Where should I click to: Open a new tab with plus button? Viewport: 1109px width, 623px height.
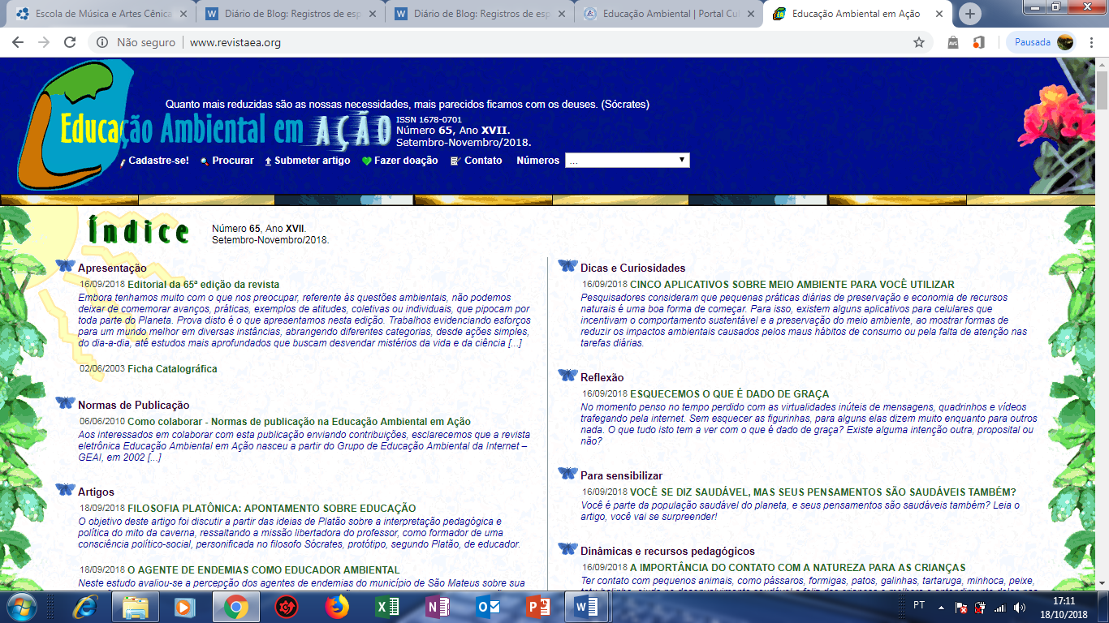pyautogui.click(x=970, y=14)
